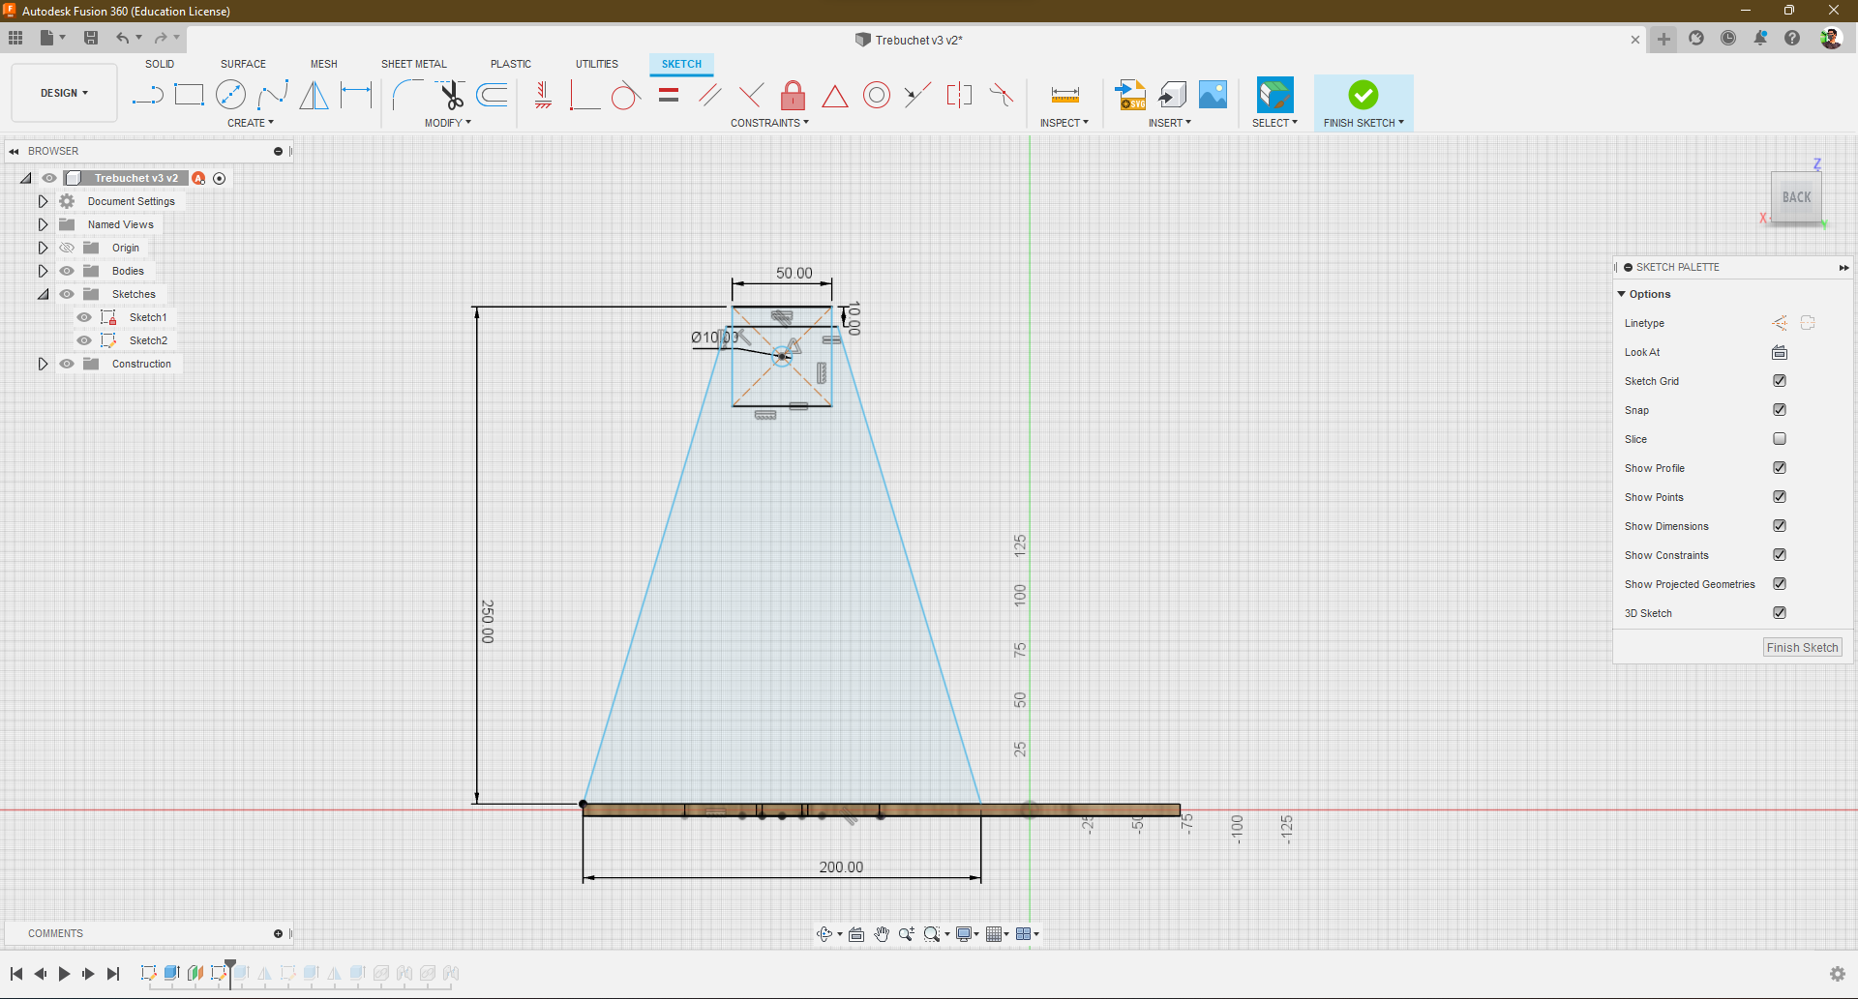Select the 2-Point Rectangle tool
This screenshot has height=999, width=1858.
pyautogui.click(x=189, y=95)
